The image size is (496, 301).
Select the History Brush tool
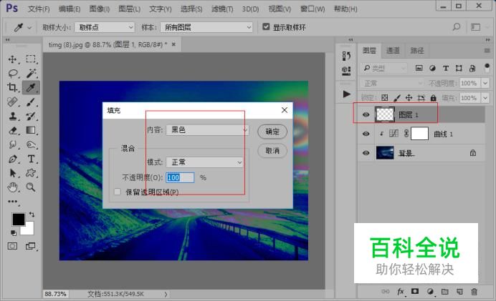pos(31,116)
